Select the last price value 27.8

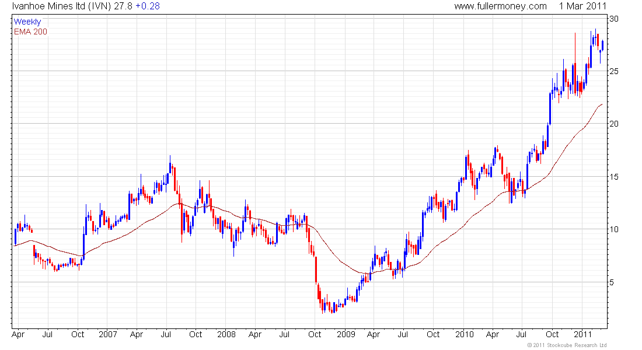[123, 6]
